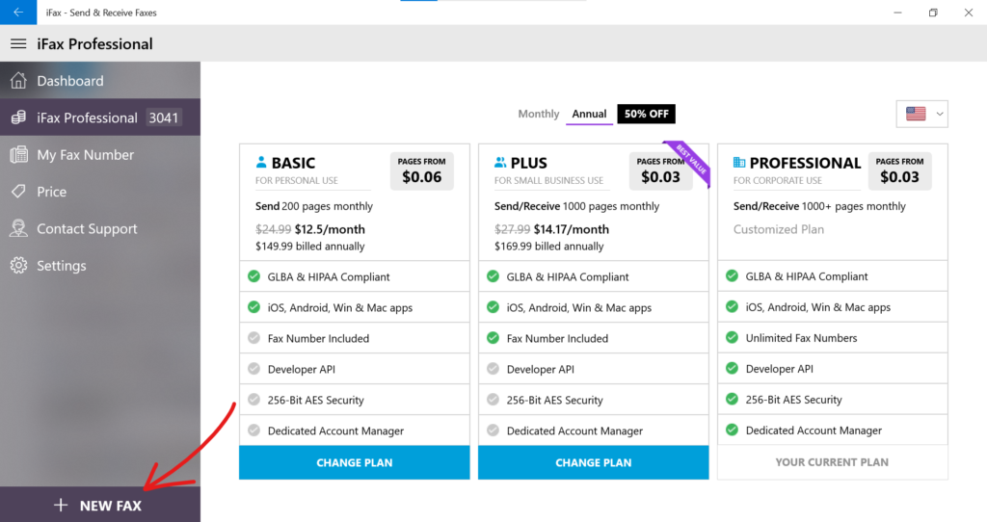Click the 50% OFF badge

[647, 114]
